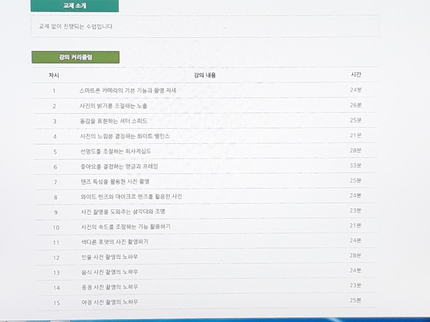Click lecture number 7 in 차시 column
The image size is (430, 322).
click(x=55, y=182)
